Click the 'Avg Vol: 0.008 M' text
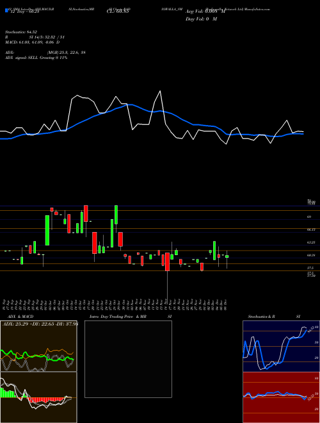The height and width of the screenshot is (423, 320). click(205, 12)
